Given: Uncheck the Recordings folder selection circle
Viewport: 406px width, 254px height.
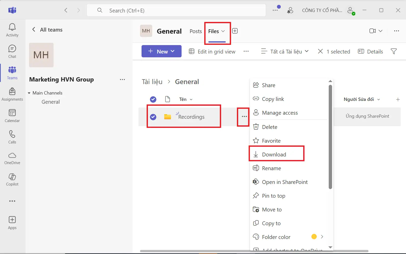Looking at the screenshot, I should [x=153, y=117].
